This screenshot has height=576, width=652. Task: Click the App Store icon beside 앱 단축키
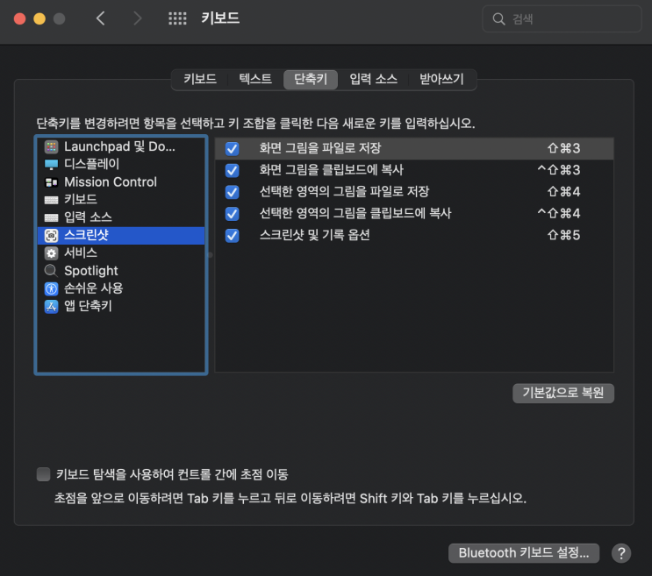(51, 307)
